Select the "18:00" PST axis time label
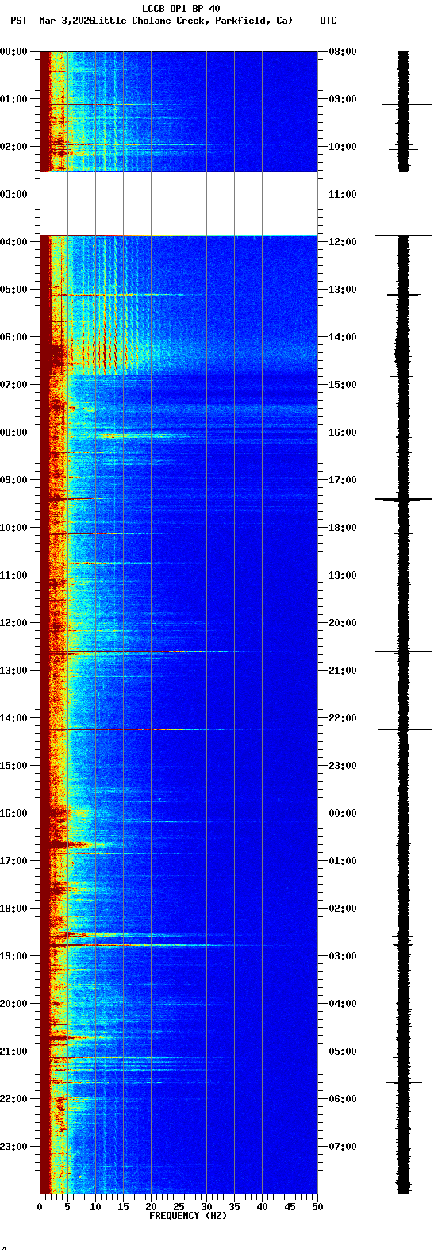 [13, 909]
